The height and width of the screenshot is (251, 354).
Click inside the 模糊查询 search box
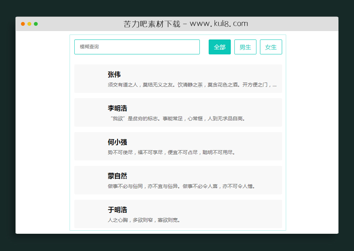click(x=137, y=47)
